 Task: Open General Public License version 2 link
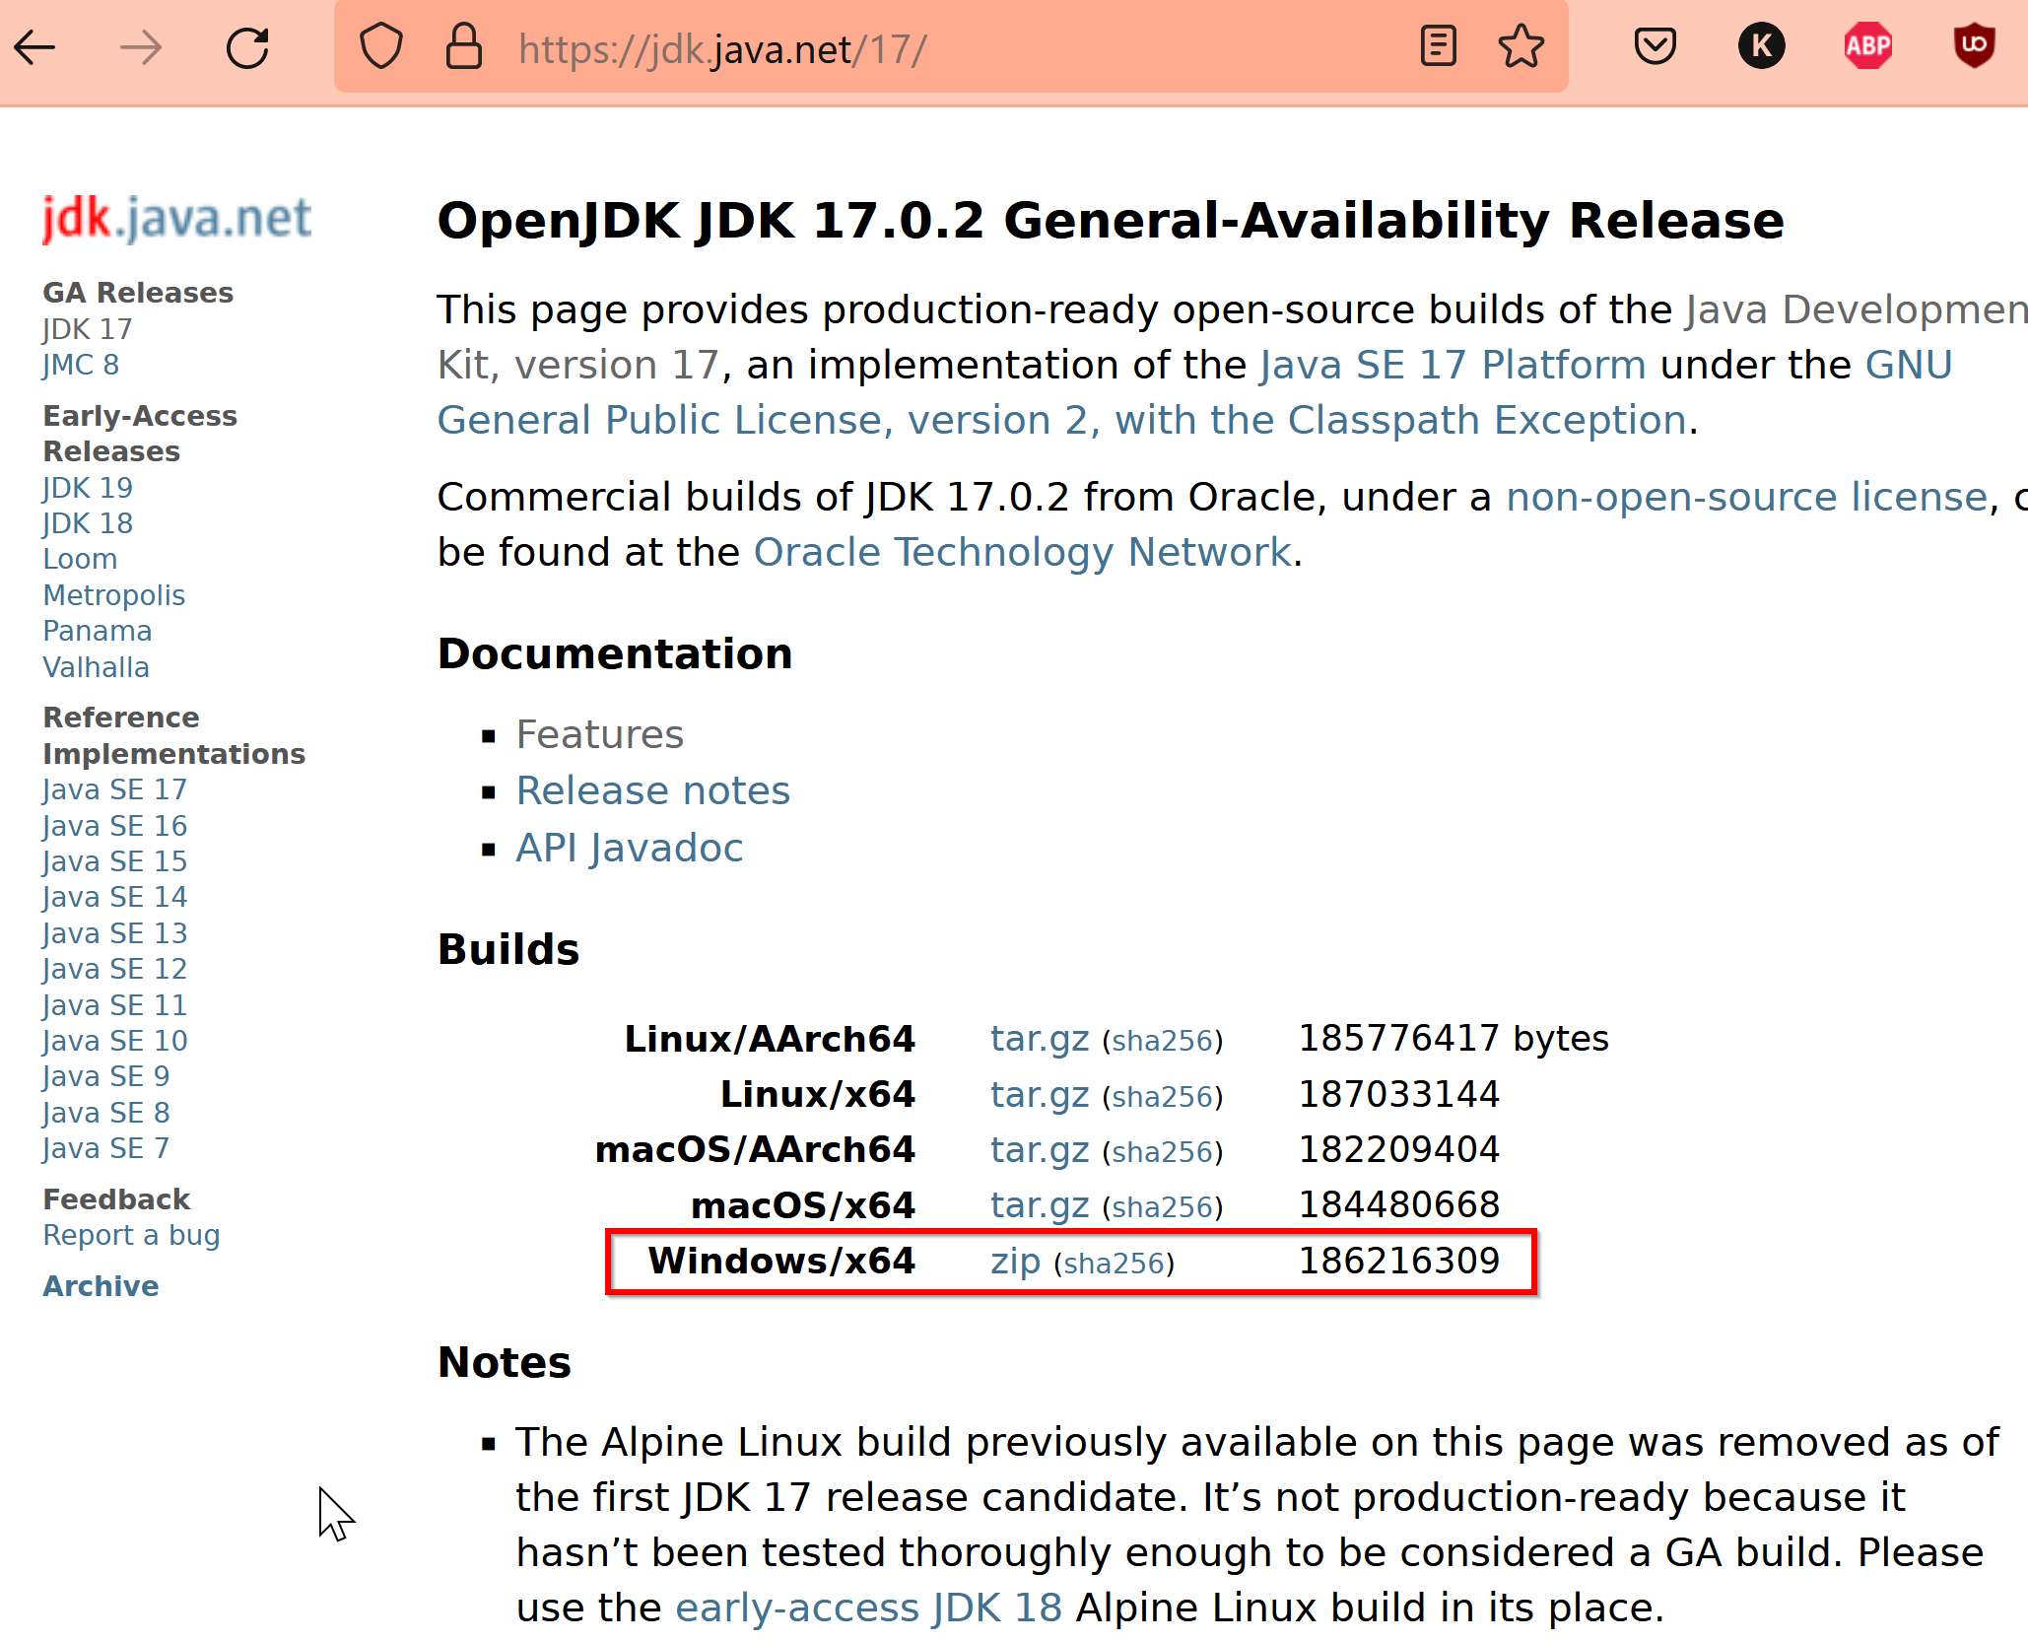pos(1062,420)
